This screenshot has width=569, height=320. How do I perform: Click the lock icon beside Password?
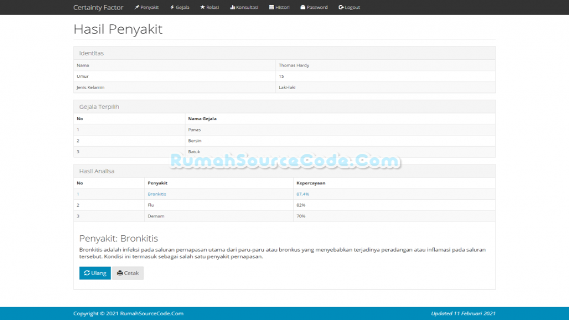click(x=303, y=7)
